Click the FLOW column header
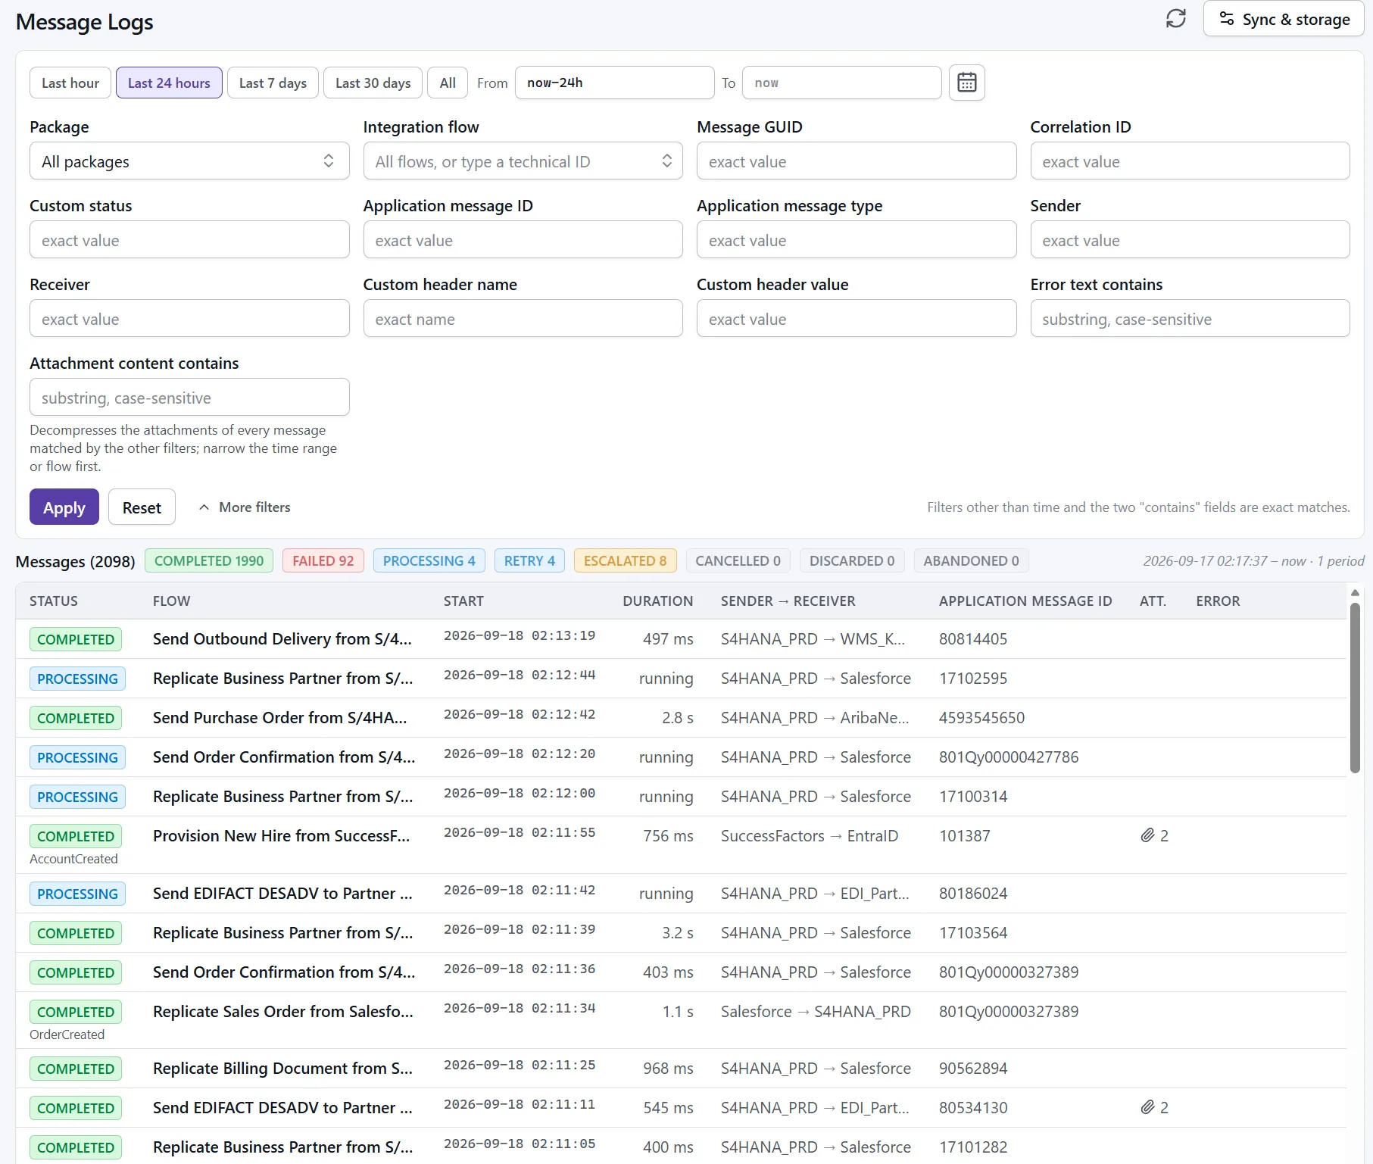 tap(171, 601)
